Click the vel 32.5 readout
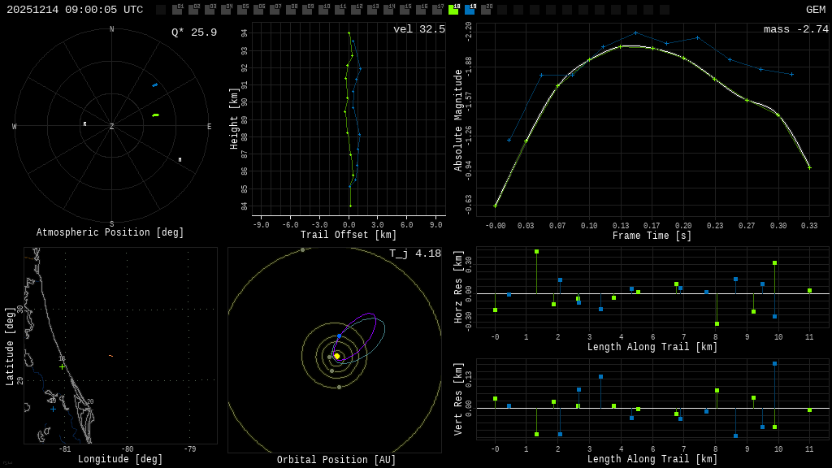This screenshot has height=468, width=832. pyautogui.click(x=419, y=29)
